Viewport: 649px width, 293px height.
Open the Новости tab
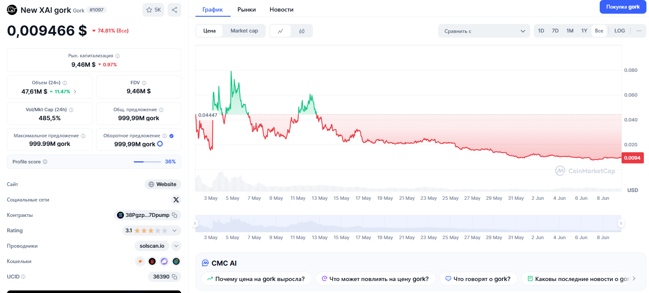coord(282,9)
